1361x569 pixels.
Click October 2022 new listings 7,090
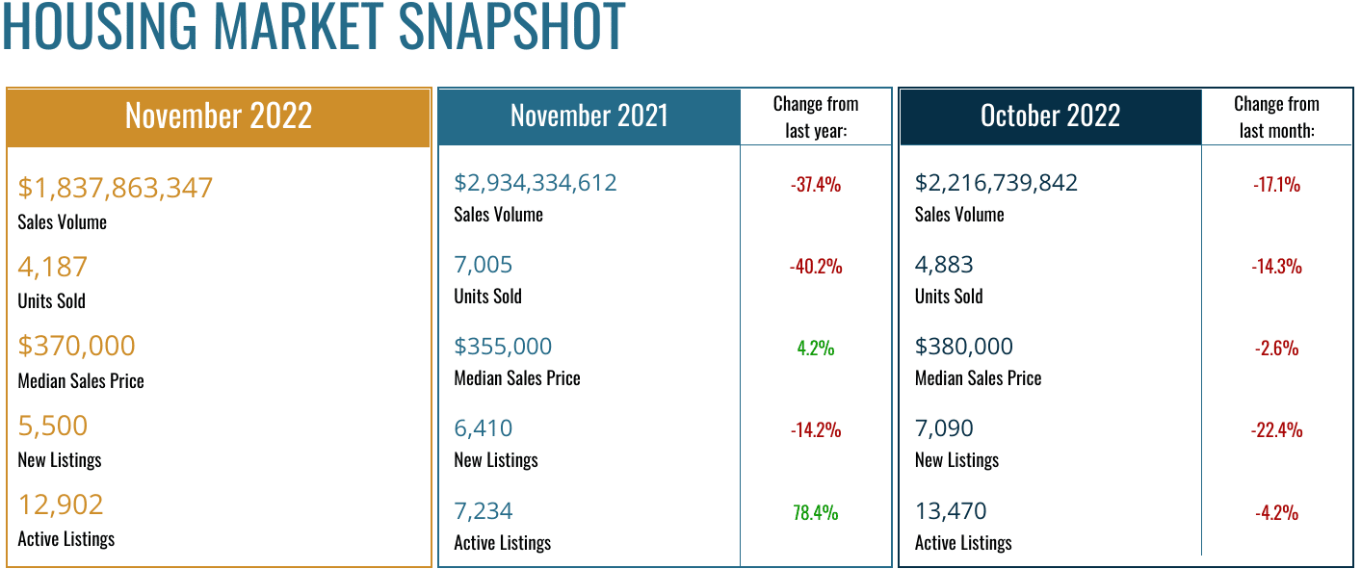click(944, 428)
